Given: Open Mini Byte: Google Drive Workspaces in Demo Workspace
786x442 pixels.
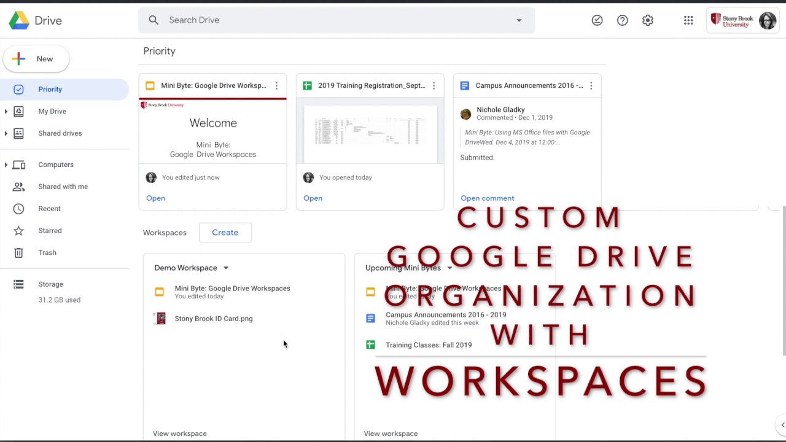Looking at the screenshot, I should point(232,292).
